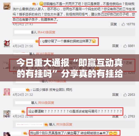Click thumbs-up icon beside 4269
Screen dimensions: 139x136
click(125, 73)
